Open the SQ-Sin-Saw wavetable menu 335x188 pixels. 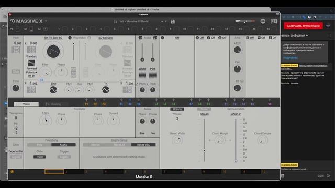click(106, 38)
